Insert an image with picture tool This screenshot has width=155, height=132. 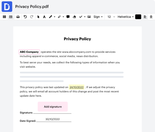click(89, 17)
